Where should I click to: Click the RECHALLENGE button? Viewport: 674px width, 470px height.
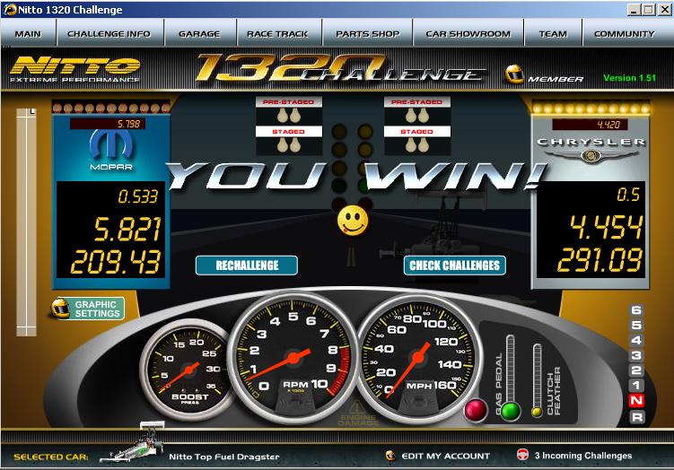pyautogui.click(x=247, y=265)
